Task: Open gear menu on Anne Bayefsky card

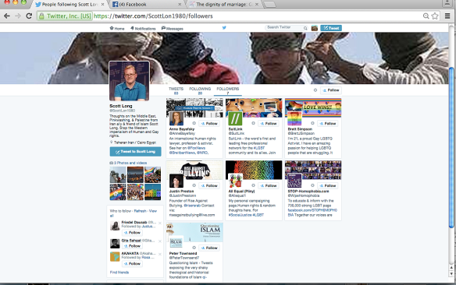Action: click(x=194, y=123)
